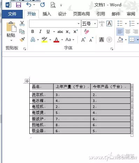Clear all formatting with the eraser icon
The width and height of the screenshot is (139, 163).
click(x=86, y=32)
